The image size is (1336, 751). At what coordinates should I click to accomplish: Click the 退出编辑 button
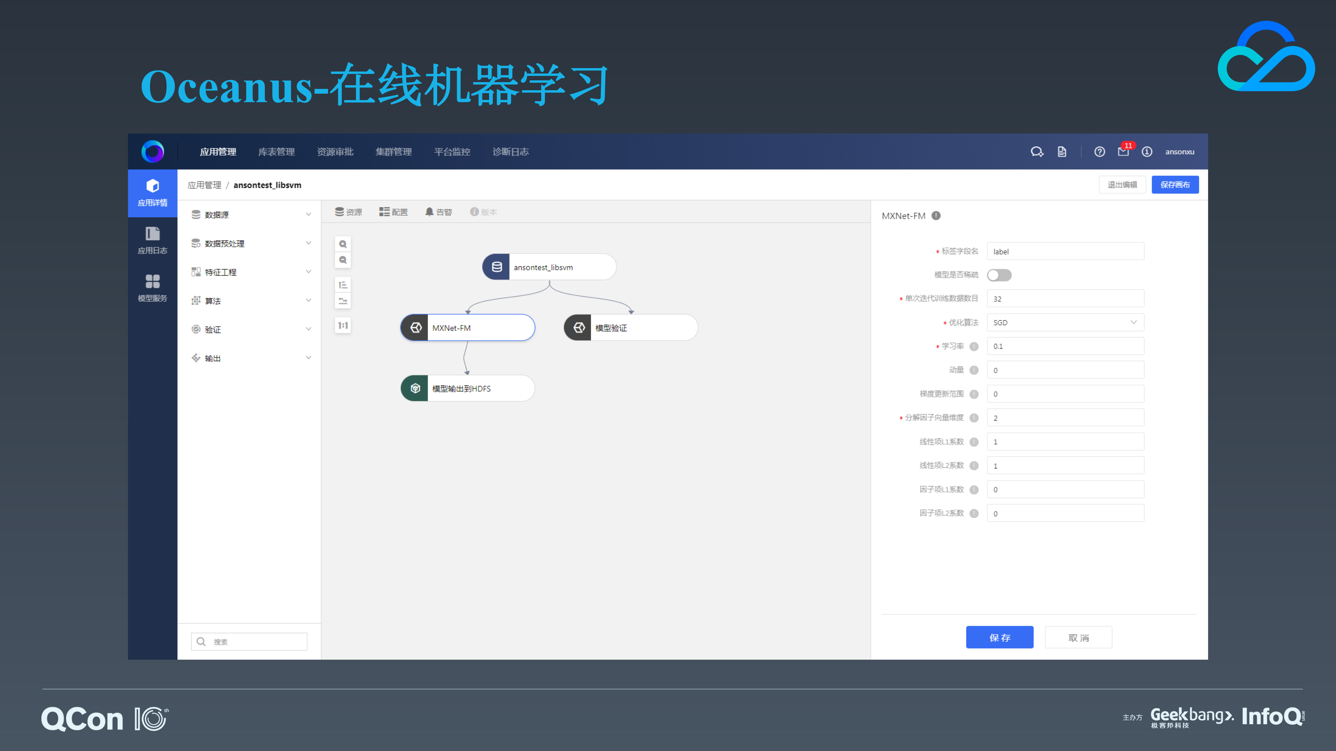pos(1122,184)
